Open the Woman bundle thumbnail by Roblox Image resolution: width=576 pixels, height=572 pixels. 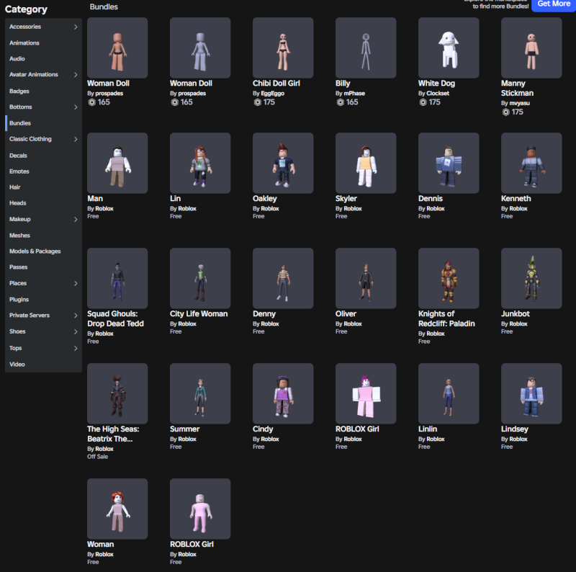(117, 509)
